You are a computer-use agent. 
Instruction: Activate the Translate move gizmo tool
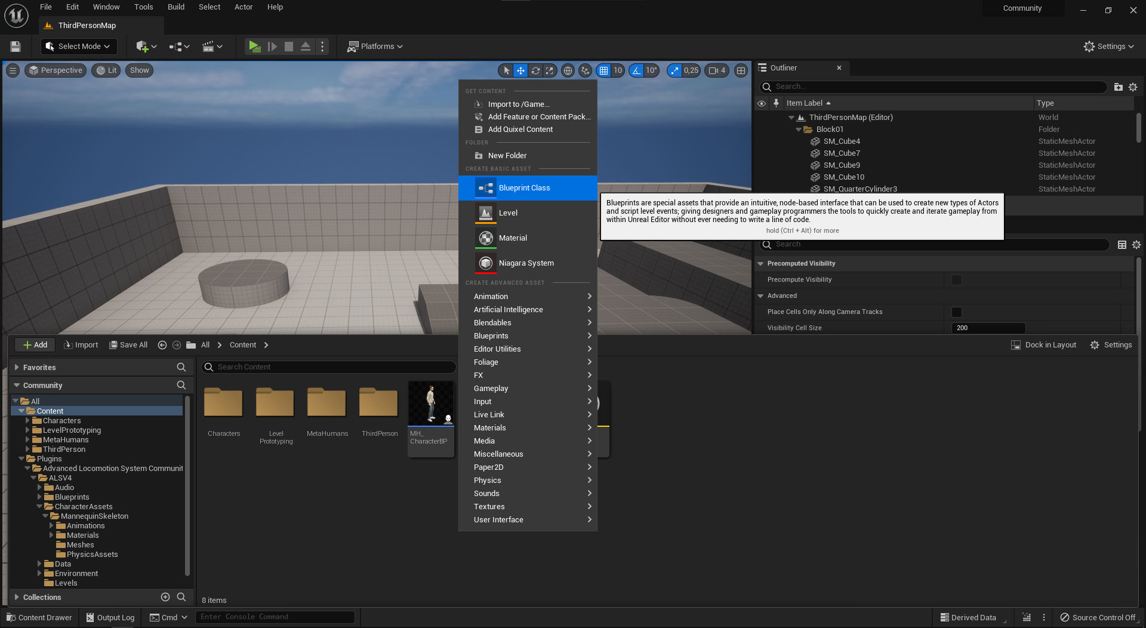(x=520, y=70)
